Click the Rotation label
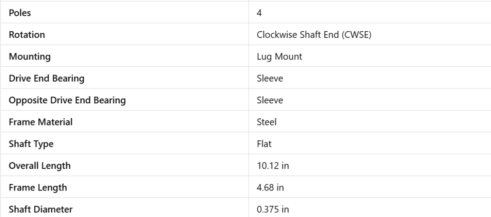The height and width of the screenshot is (217, 491). (27, 35)
